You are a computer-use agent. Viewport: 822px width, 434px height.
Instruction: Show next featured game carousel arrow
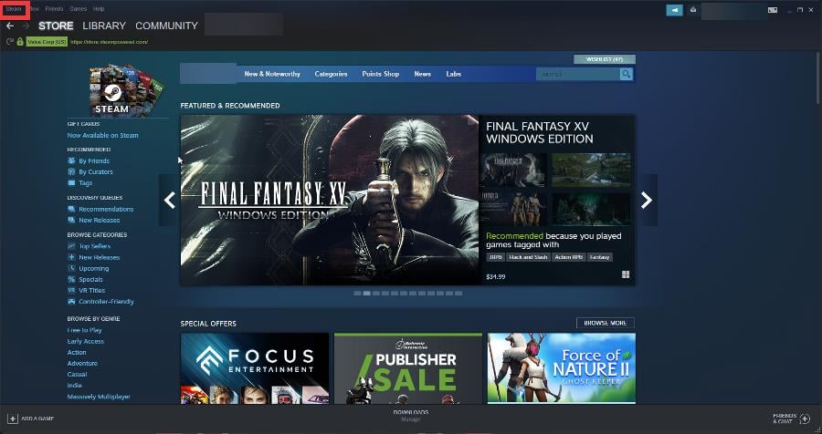[x=647, y=200]
